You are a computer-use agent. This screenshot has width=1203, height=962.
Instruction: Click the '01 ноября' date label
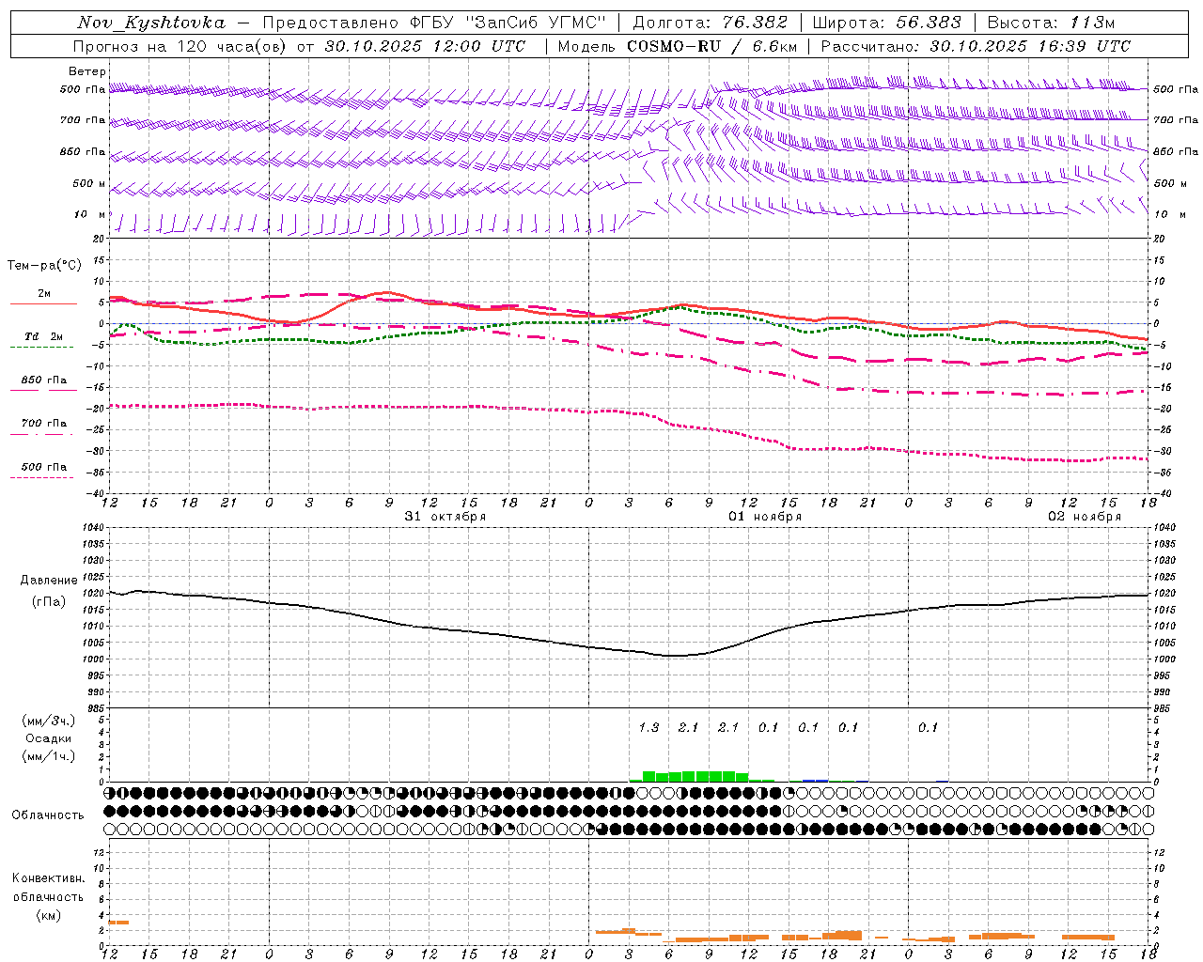click(x=765, y=517)
